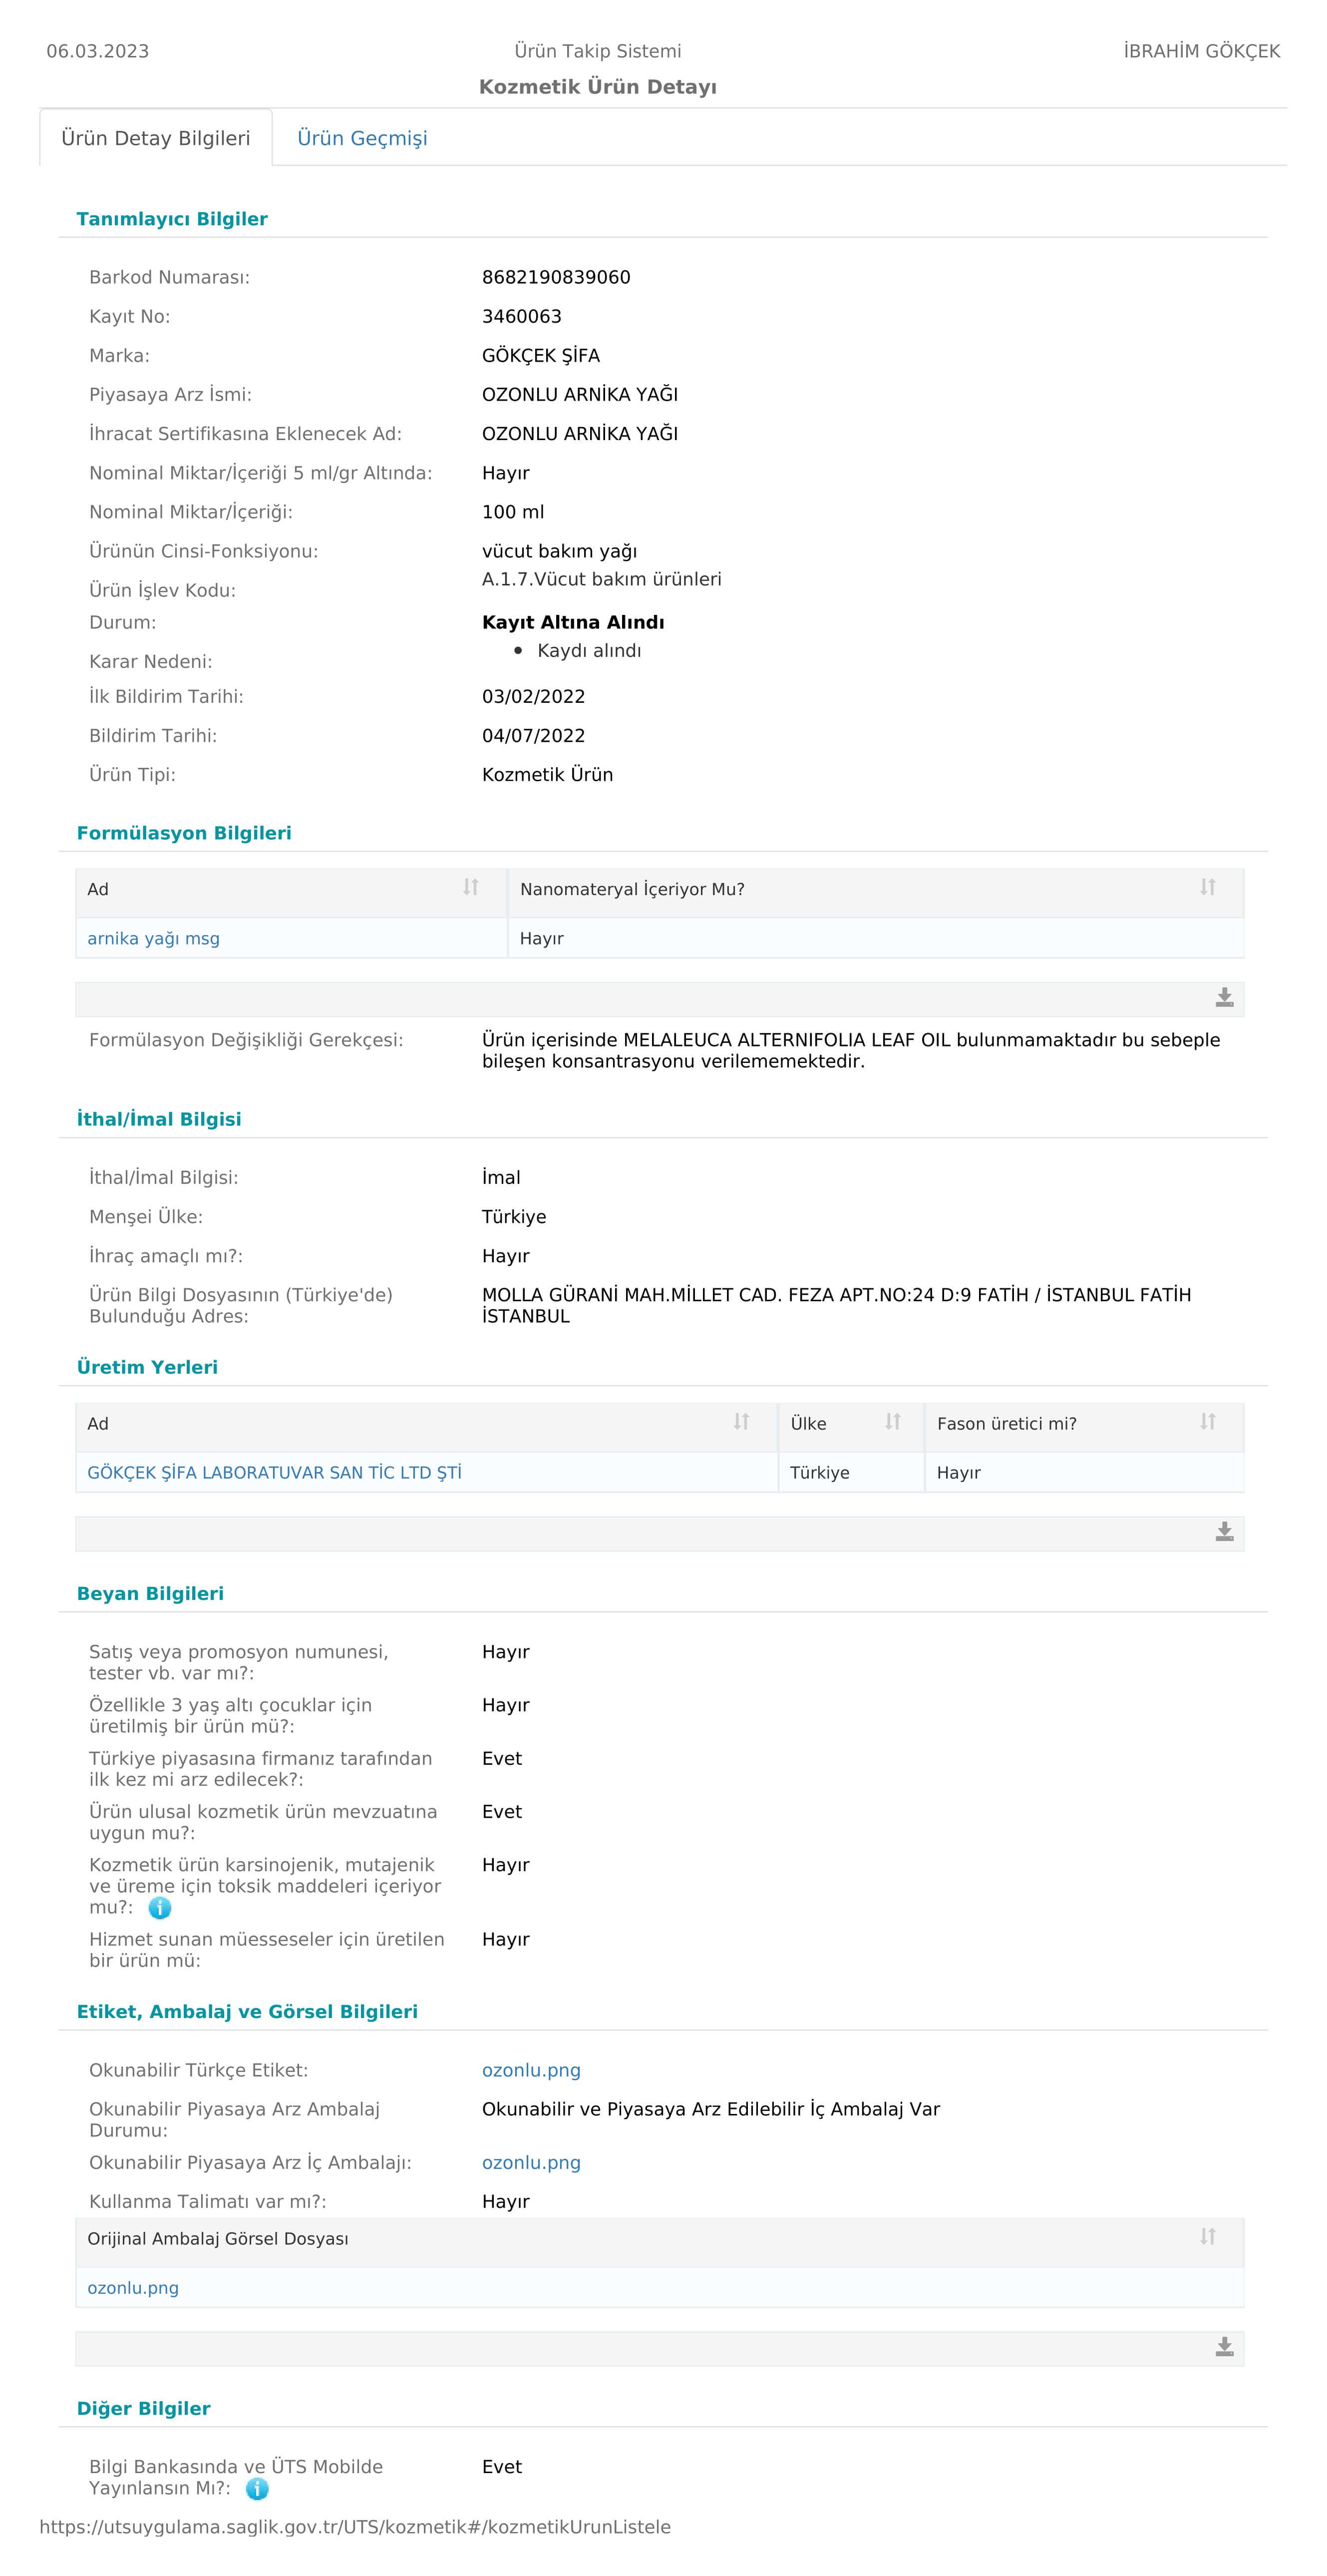Switch to Ürün Geçmişi tab
The image size is (1327, 2576).
point(362,138)
